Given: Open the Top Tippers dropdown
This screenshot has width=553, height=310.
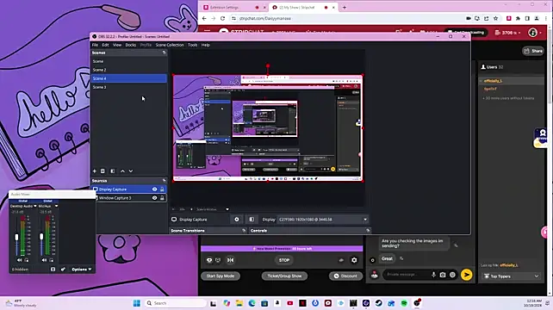Looking at the screenshot, I should 512,276.
